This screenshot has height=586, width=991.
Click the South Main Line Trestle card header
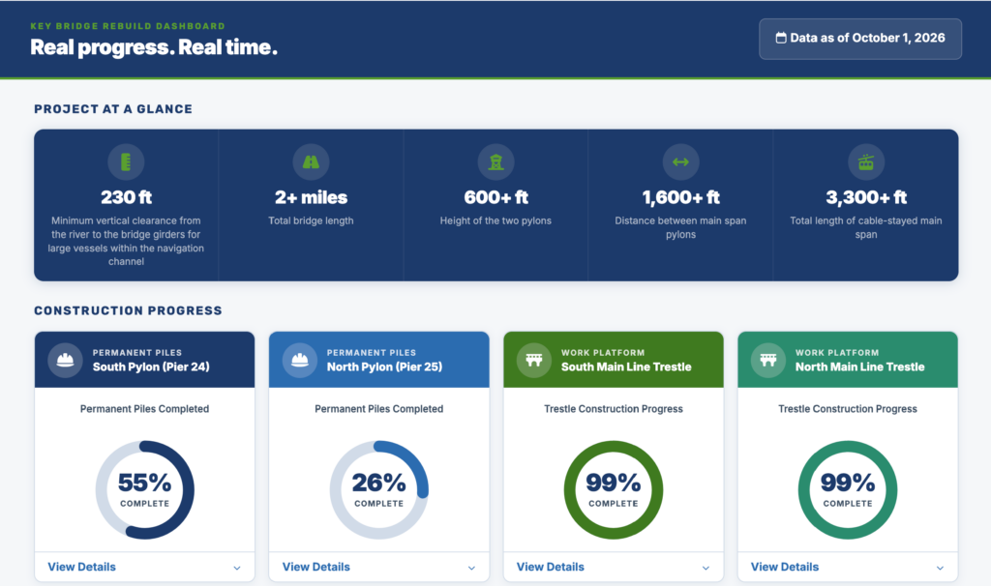click(x=613, y=360)
